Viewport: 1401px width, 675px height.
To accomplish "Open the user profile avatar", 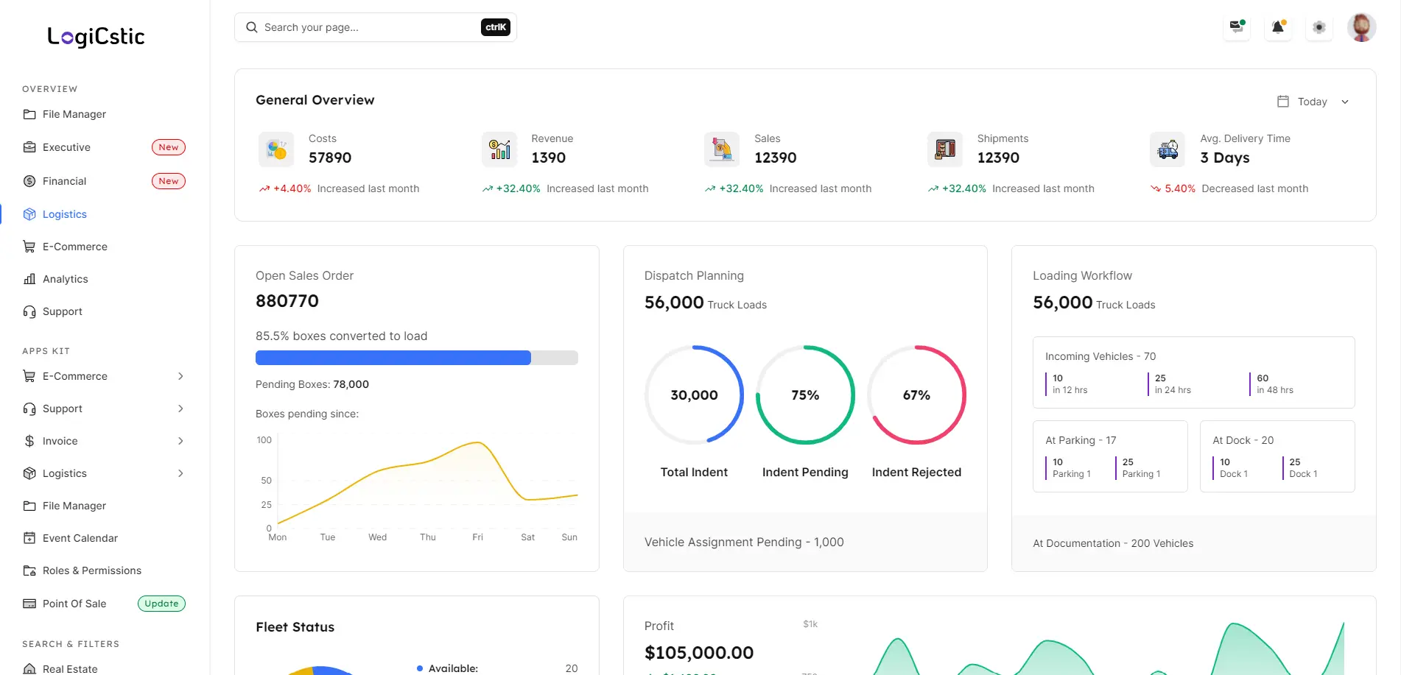I will 1361,27.
